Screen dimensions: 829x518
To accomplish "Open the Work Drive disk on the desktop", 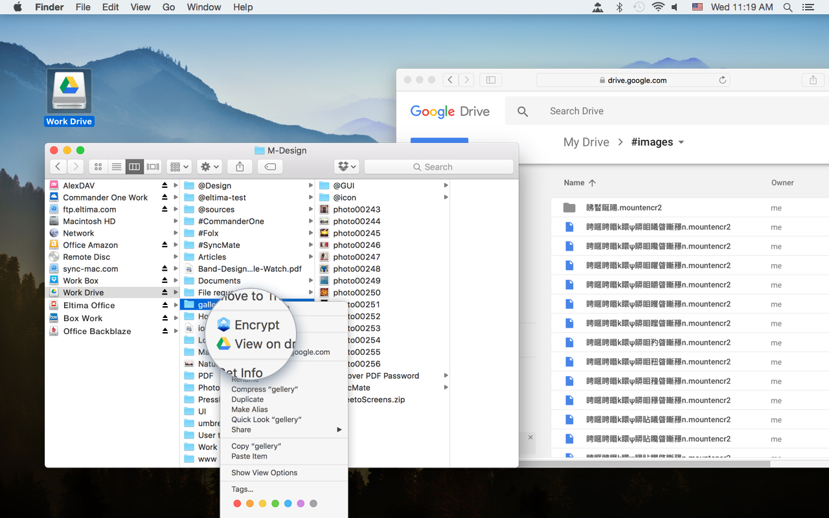I will [69, 89].
